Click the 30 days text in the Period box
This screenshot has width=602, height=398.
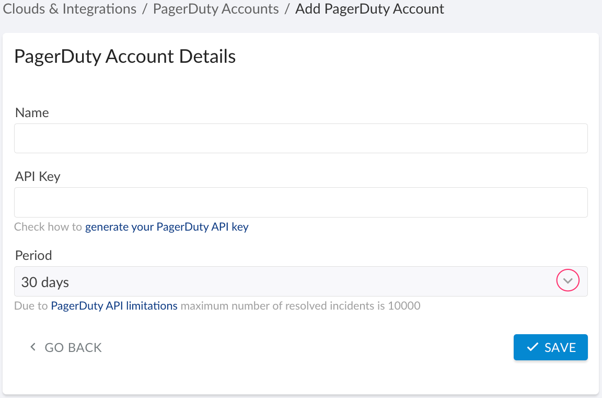click(x=44, y=281)
